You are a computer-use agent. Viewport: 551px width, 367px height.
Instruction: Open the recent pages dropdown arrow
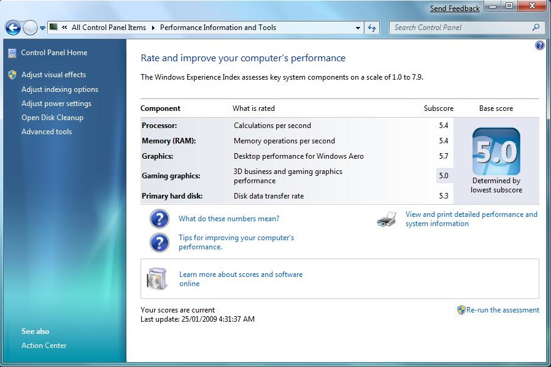tap(42, 28)
